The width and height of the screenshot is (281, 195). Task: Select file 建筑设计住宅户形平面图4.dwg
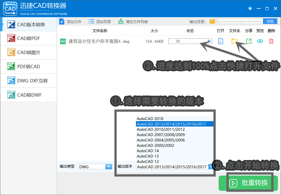click(99, 41)
